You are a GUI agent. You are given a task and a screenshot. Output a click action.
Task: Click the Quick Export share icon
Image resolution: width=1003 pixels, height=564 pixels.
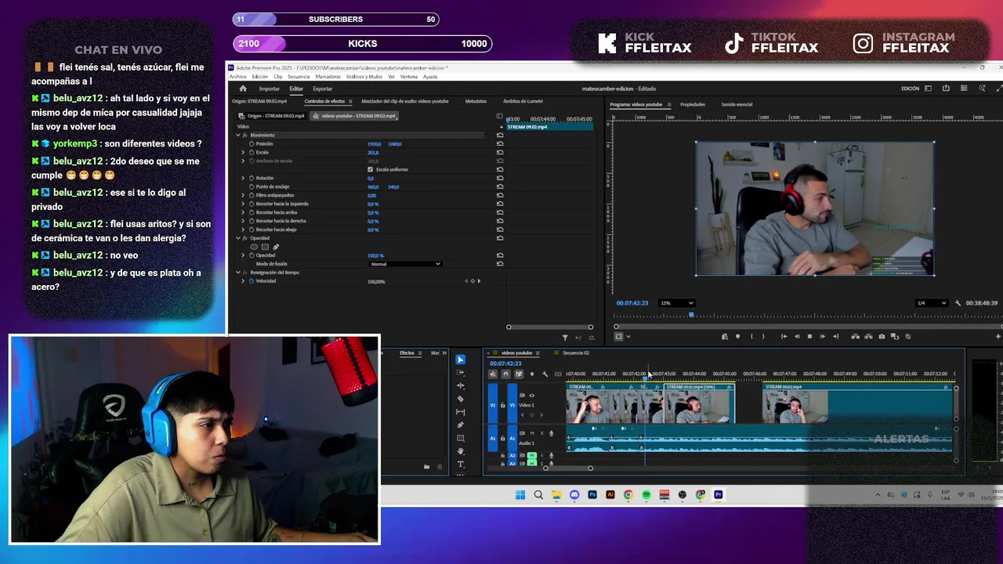pos(946,89)
